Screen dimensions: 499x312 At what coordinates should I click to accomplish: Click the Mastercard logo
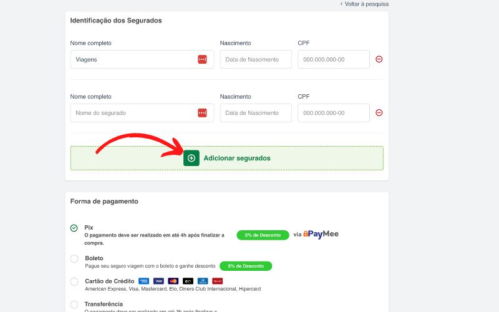click(173, 281)
